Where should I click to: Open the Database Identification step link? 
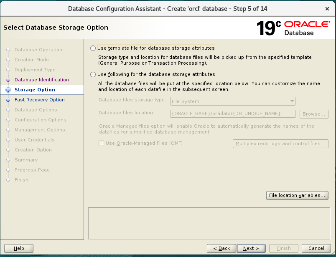point(42,80)
